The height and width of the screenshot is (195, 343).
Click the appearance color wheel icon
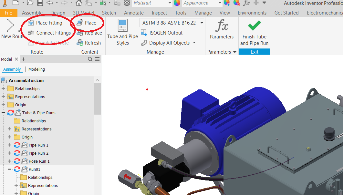pyautogui.click(x=177, y=3)
